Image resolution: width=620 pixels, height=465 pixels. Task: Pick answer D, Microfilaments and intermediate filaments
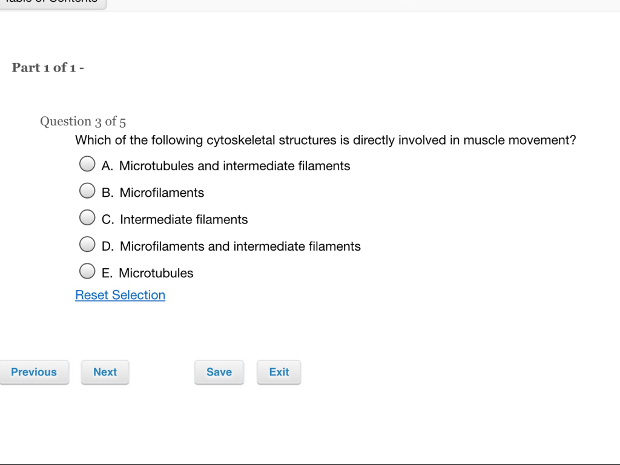click(87, 244)
